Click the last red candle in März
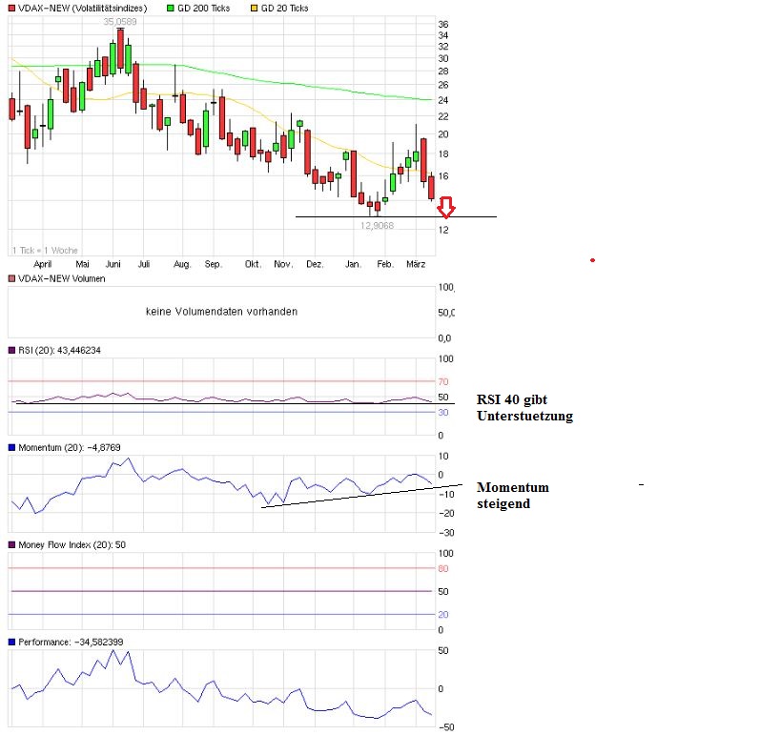780x735 pixels. point(431,188)
